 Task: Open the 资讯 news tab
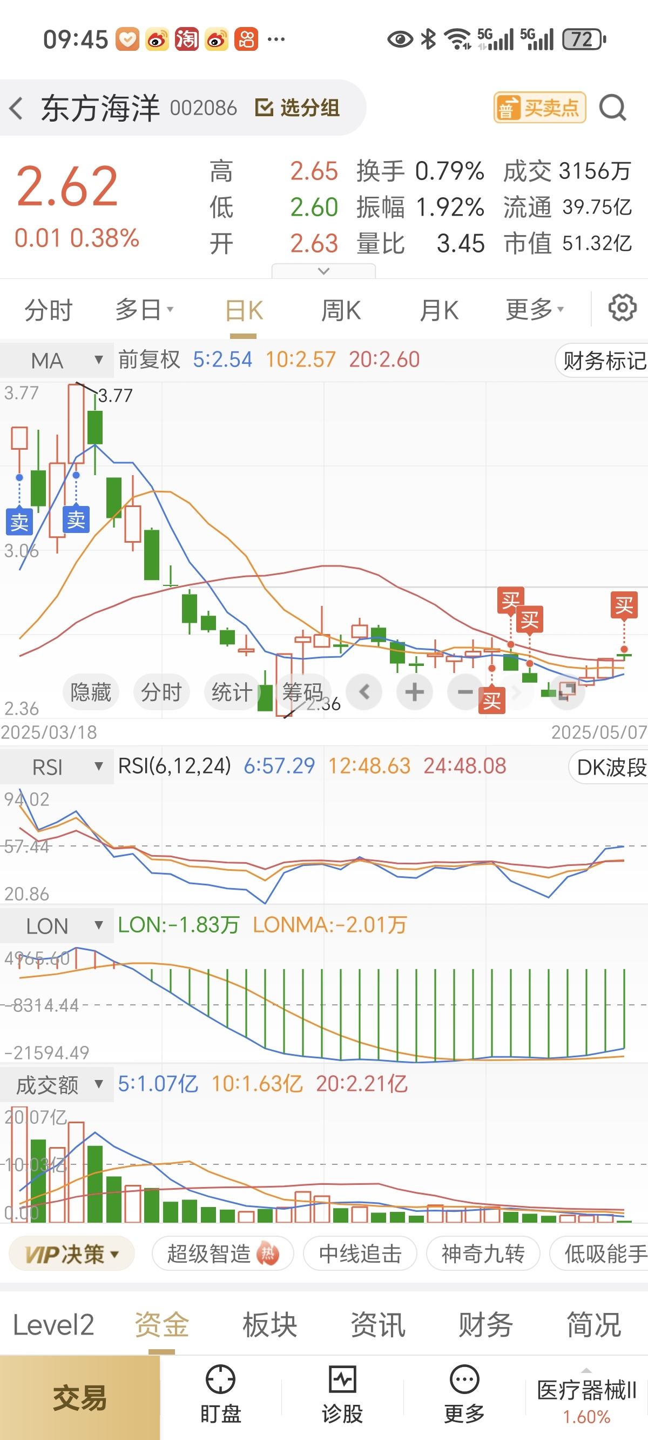377,1325
